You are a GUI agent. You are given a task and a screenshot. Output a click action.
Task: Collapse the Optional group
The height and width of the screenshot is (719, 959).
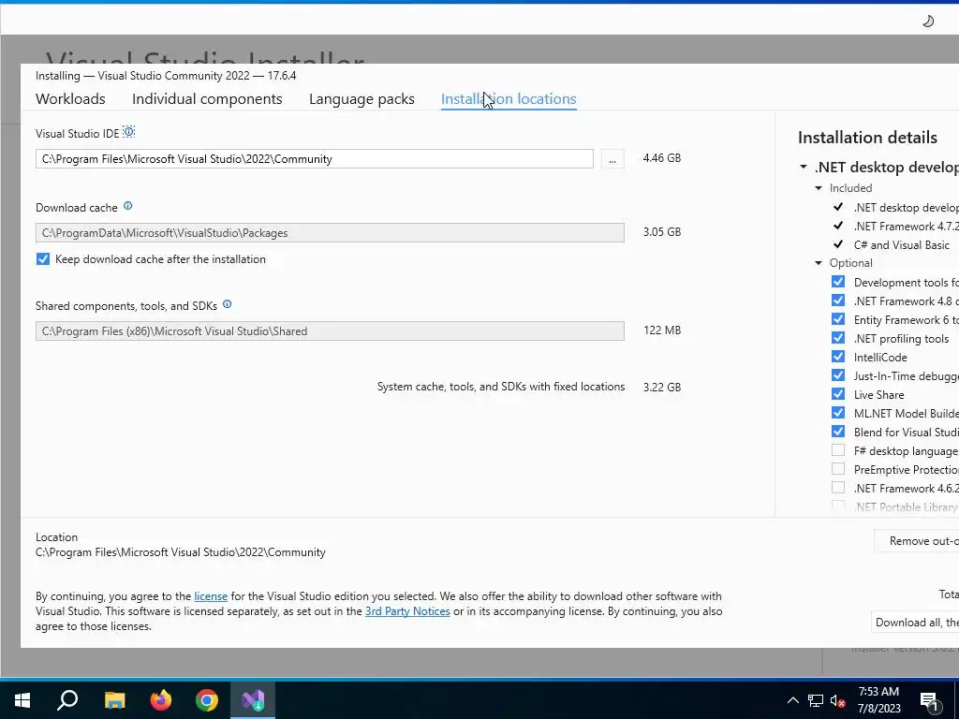tap(819, 263)
